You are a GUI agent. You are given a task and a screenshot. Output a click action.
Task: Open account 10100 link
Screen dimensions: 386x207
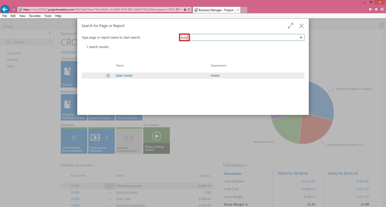(x=75, y=186)
